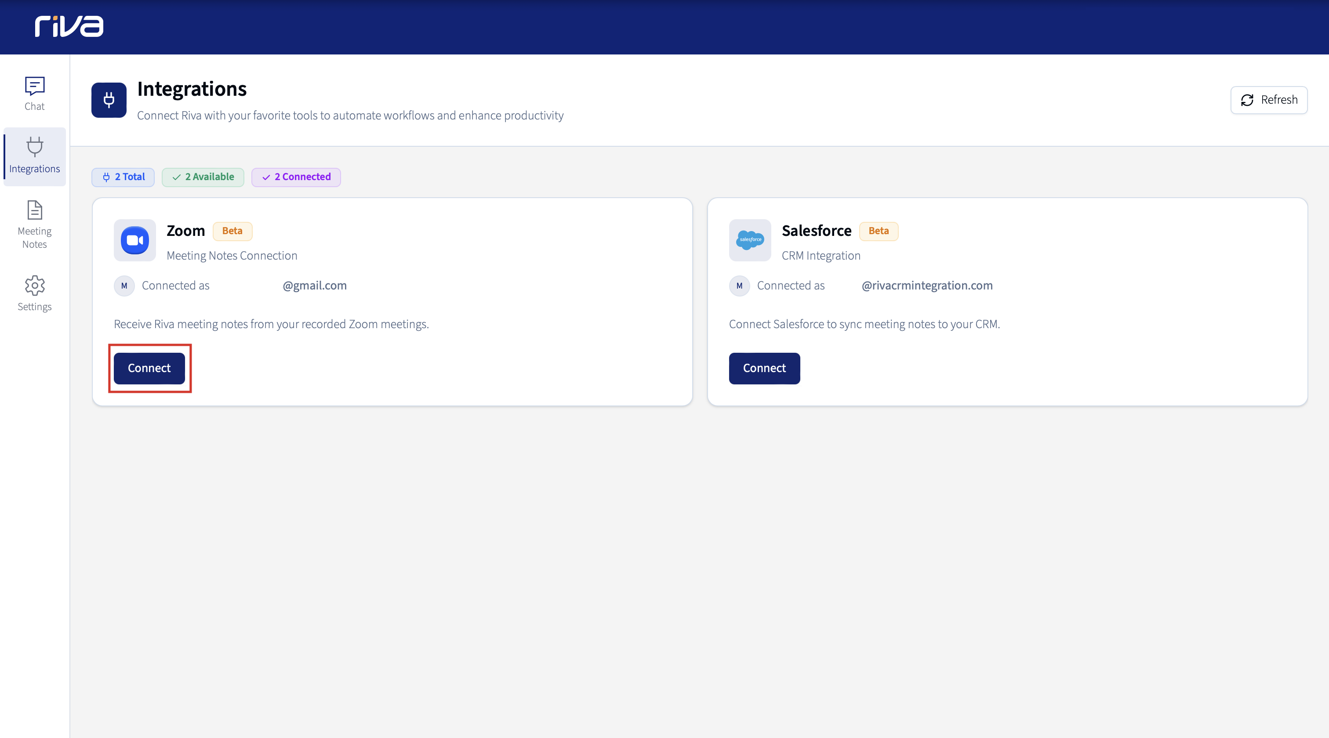1329x738 pixels.
Task: Click the Riva logo in header
Action: tap(69, 26)
